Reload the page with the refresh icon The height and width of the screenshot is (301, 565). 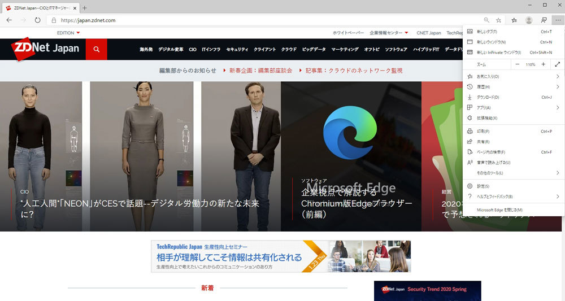point(37,20)
